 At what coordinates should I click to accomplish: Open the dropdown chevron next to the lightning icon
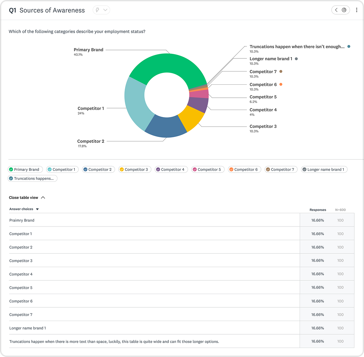click(106, 10)
